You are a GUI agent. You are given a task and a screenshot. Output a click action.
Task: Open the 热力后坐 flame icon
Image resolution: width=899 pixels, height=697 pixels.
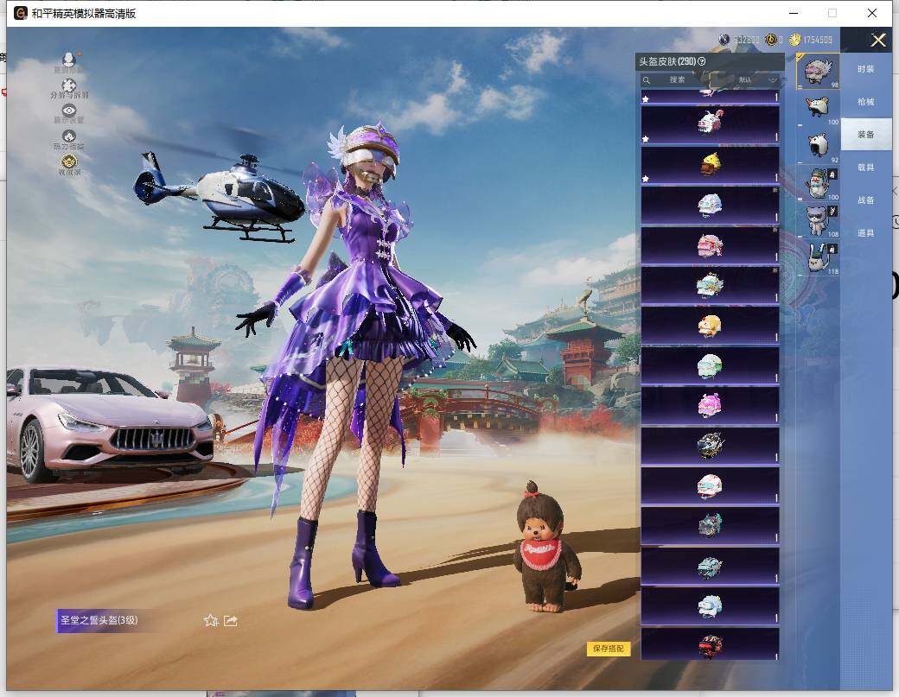pos(69,136)
